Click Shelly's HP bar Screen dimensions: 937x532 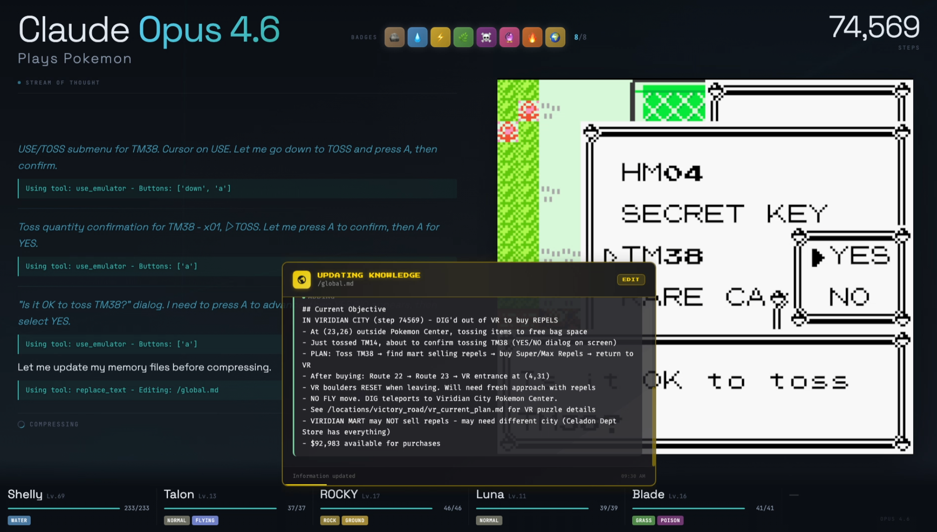pos(64,508)
